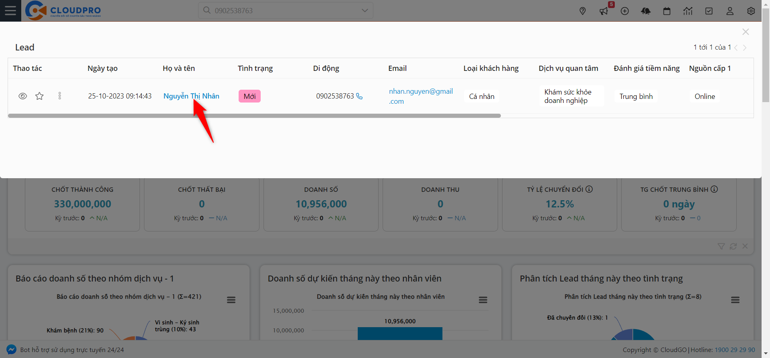This screenshot has width=770, height=358.
Task: Open chart menu for Doanh số dự kiến
Action: (x=483, y=300)
